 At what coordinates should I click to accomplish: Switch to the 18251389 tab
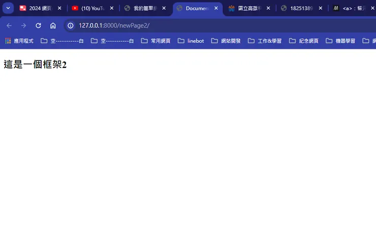coord(302,8)
